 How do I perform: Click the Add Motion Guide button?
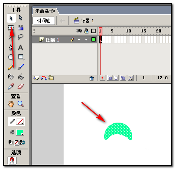pyautogui.click(x=44, y=78)
